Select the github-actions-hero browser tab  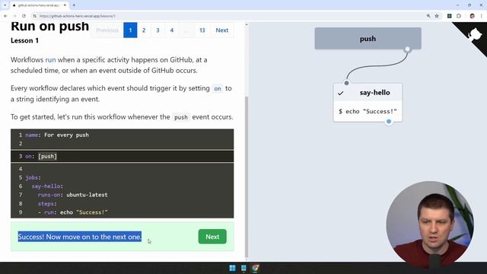[x=40, y=5]
